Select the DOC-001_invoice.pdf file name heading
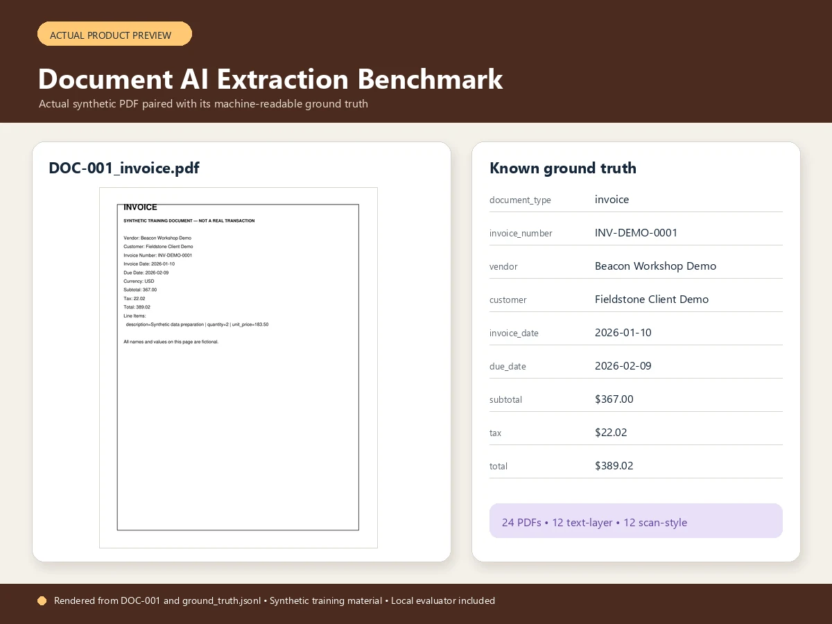Viewport: 832px width, 624px height. tap(124, 168)
